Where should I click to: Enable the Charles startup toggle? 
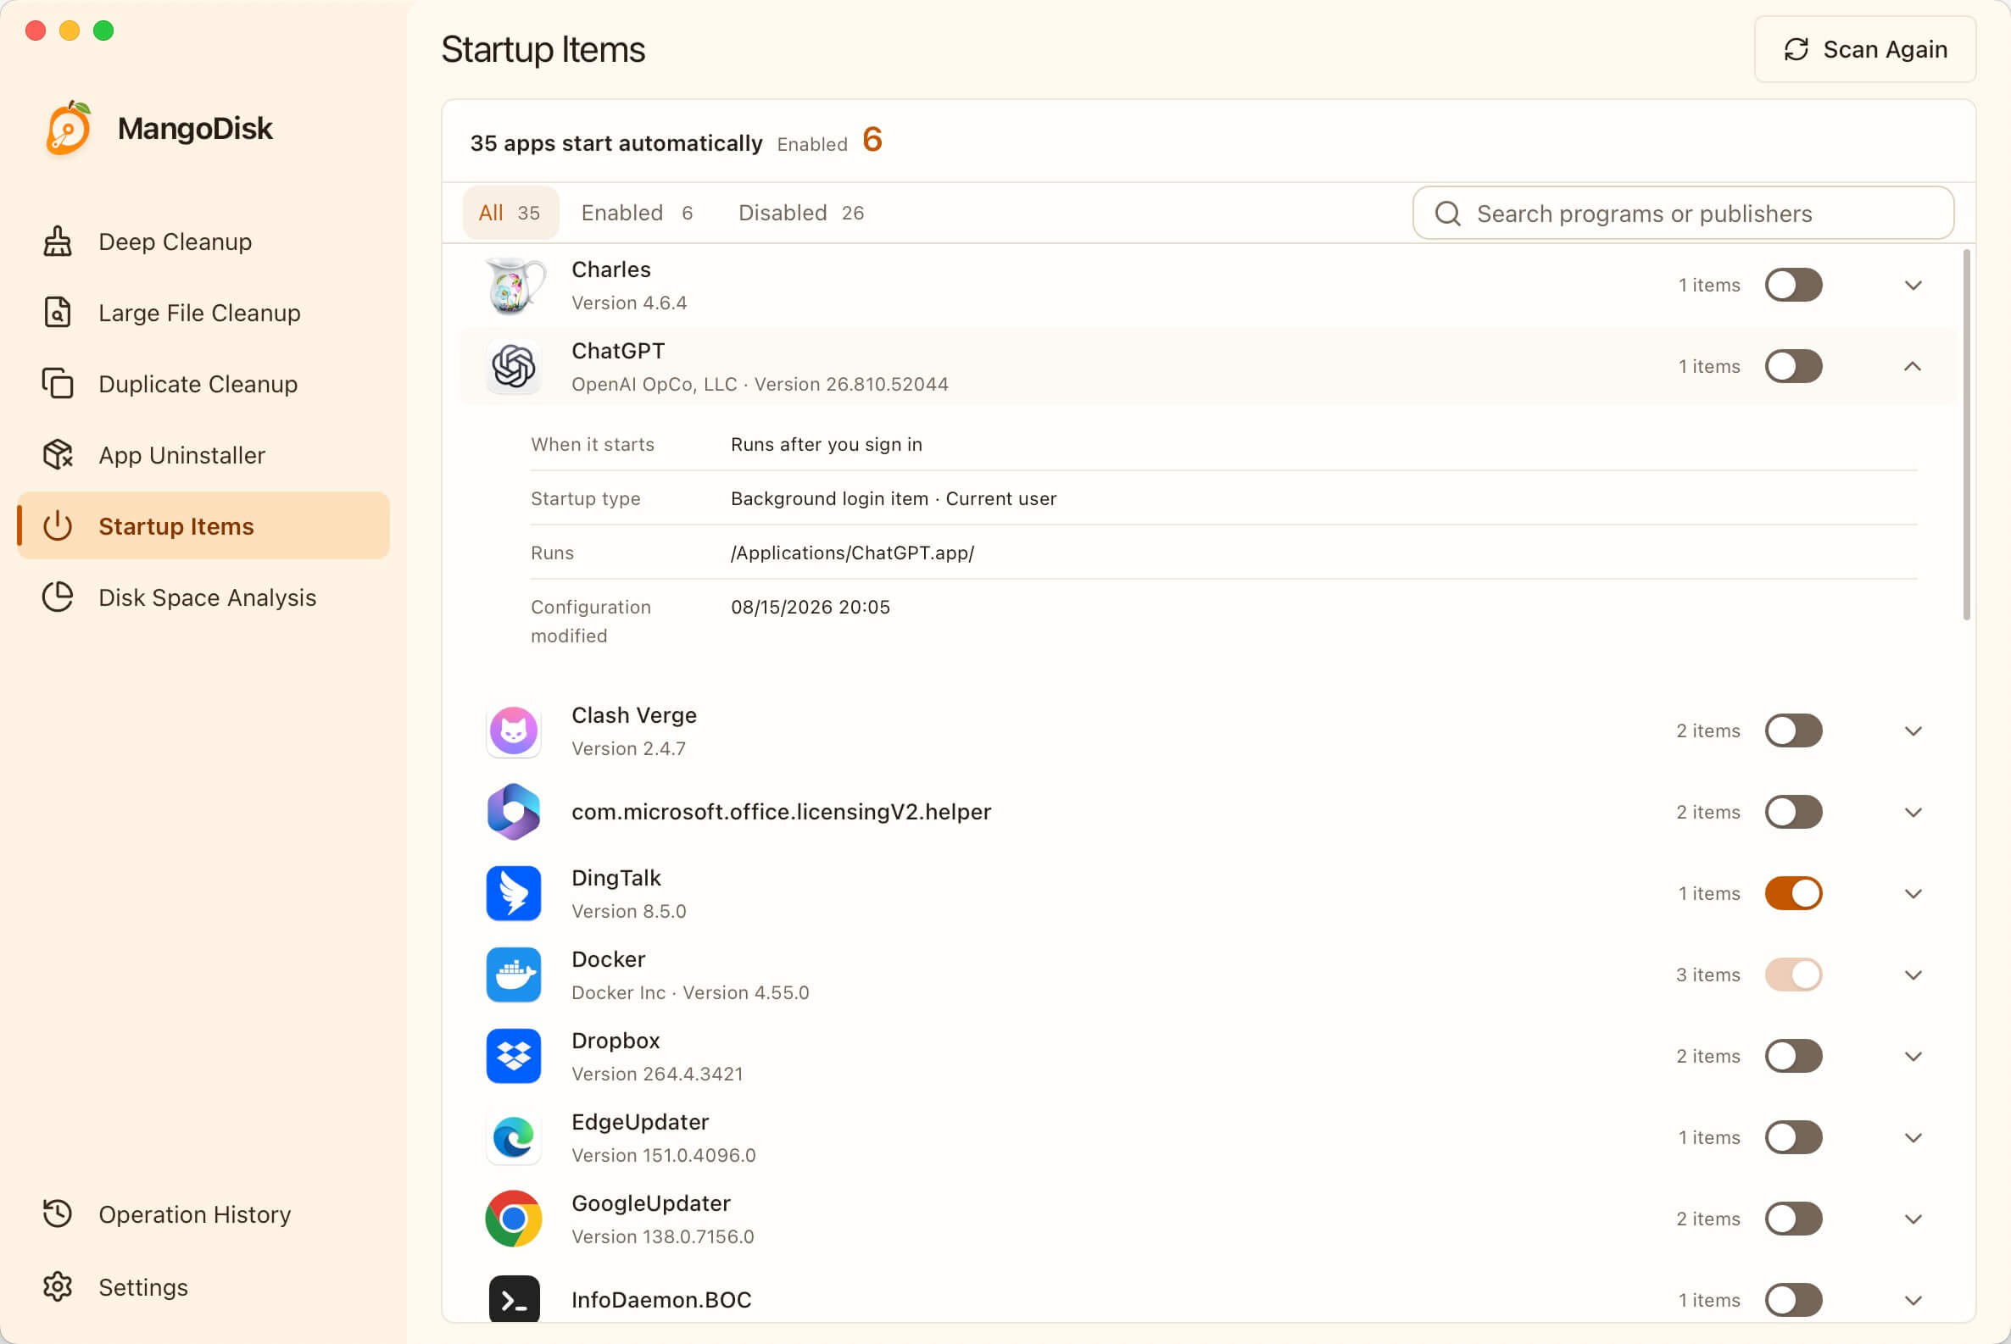[1793, 285]
